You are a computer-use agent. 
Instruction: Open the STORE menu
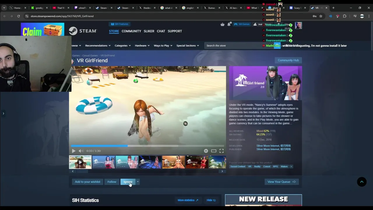click(114, 31)
